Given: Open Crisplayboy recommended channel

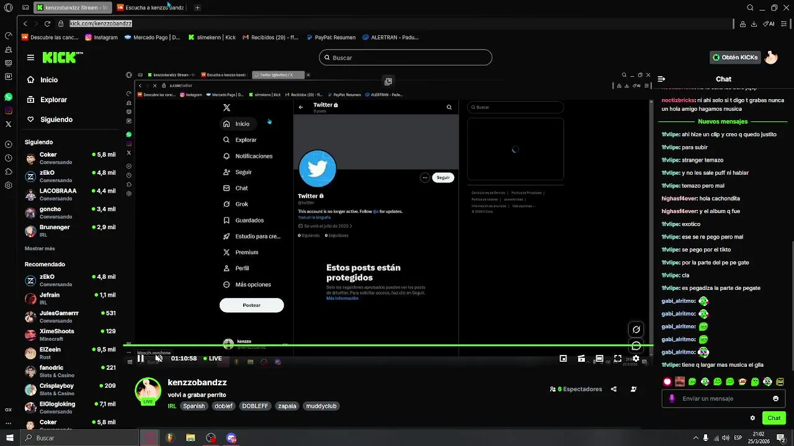Looking at the screenshot, I should pyautogui.click(x=70, y=389).
